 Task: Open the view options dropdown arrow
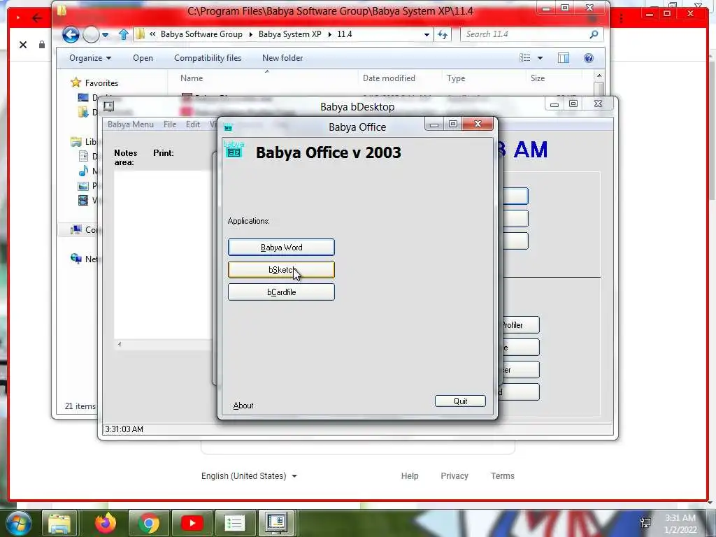(x=540, y=58)
